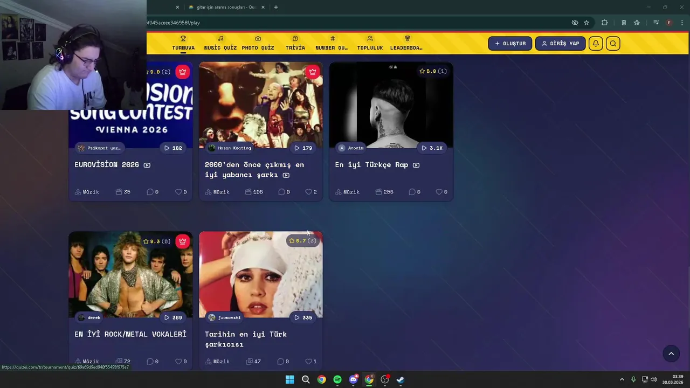
Task: Click the 6.7 star rating on Türk şarkıcısı card
Action: coord(303,241)
